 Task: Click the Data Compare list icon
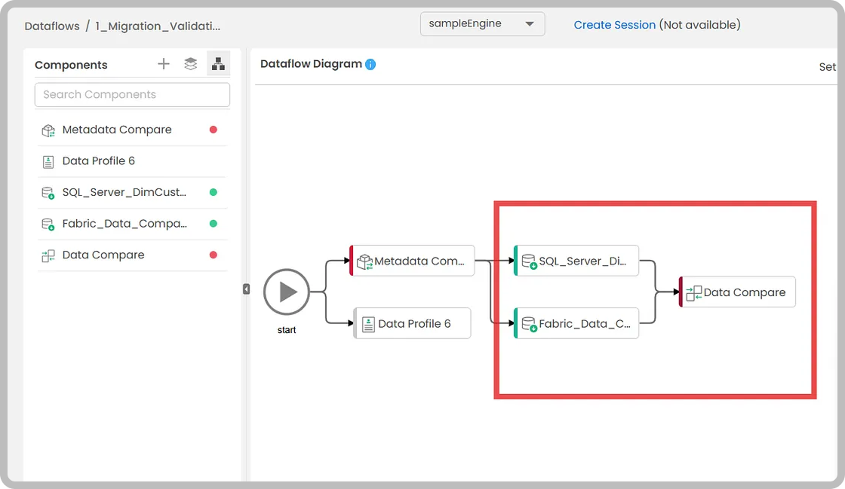click(x=48, y=255)
